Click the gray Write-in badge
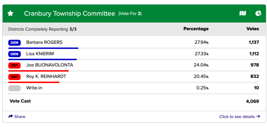 [14, 88]
